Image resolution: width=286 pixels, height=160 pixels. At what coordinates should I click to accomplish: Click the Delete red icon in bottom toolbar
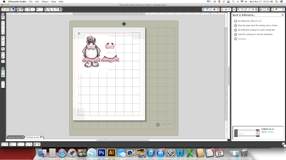[x=39, y=144]
